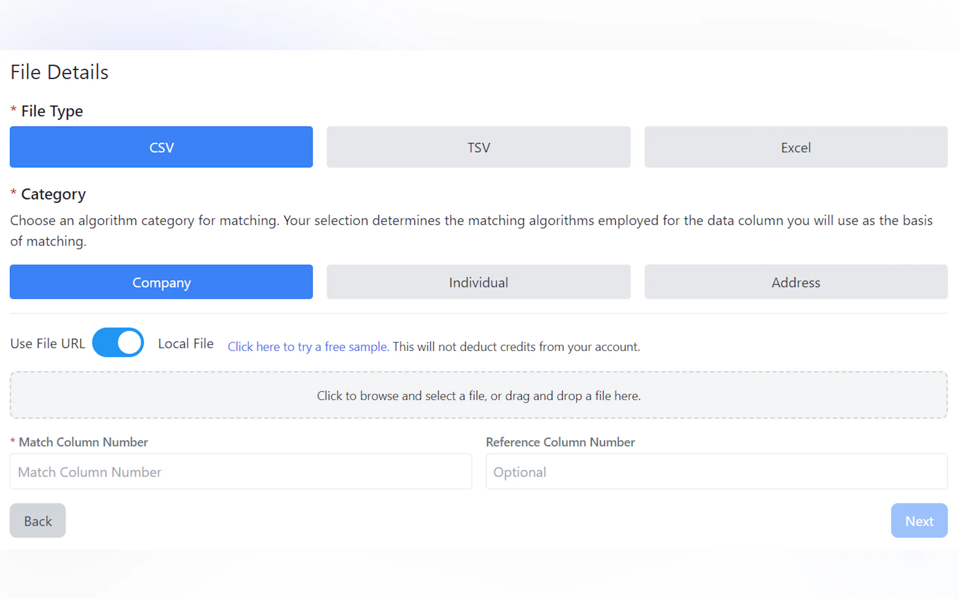959x599 pixels.
Task: Go back with the Back button
Action: (38, 521)
